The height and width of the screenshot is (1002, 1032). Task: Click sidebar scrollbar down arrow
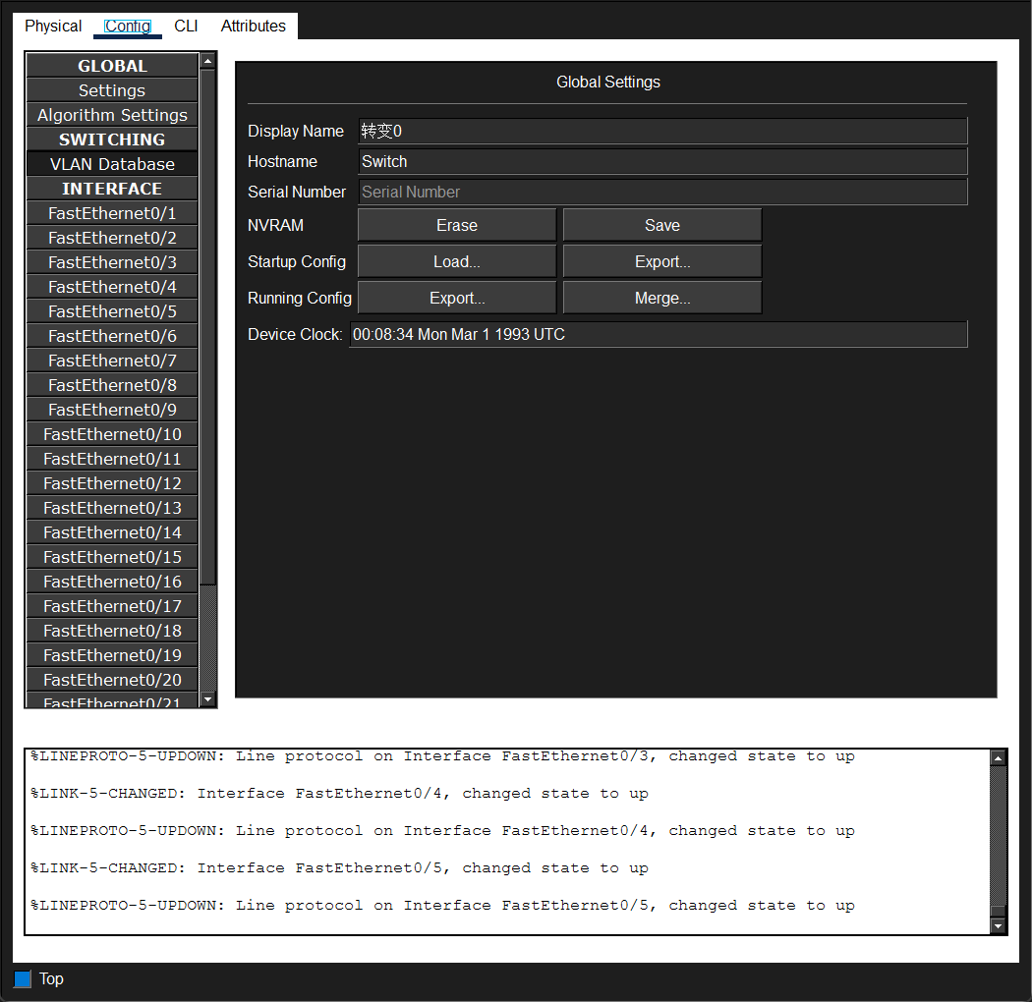[208, 699]
